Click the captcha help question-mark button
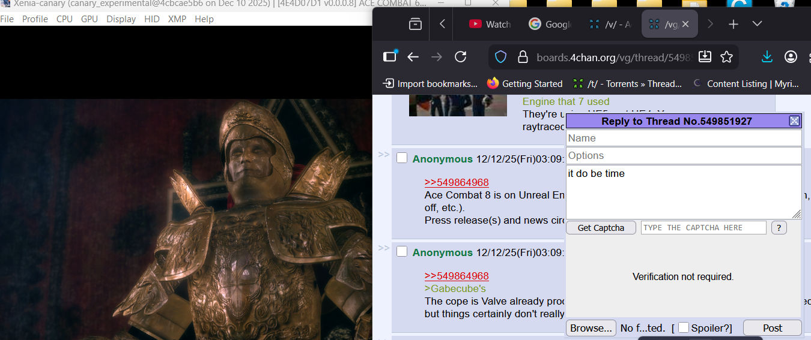The height and width of the screenshot is (340, 811). click(779, 228)
